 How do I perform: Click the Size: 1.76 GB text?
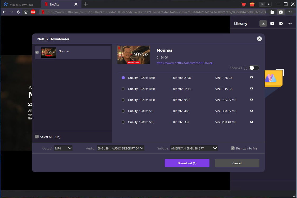tap(224, 78)
